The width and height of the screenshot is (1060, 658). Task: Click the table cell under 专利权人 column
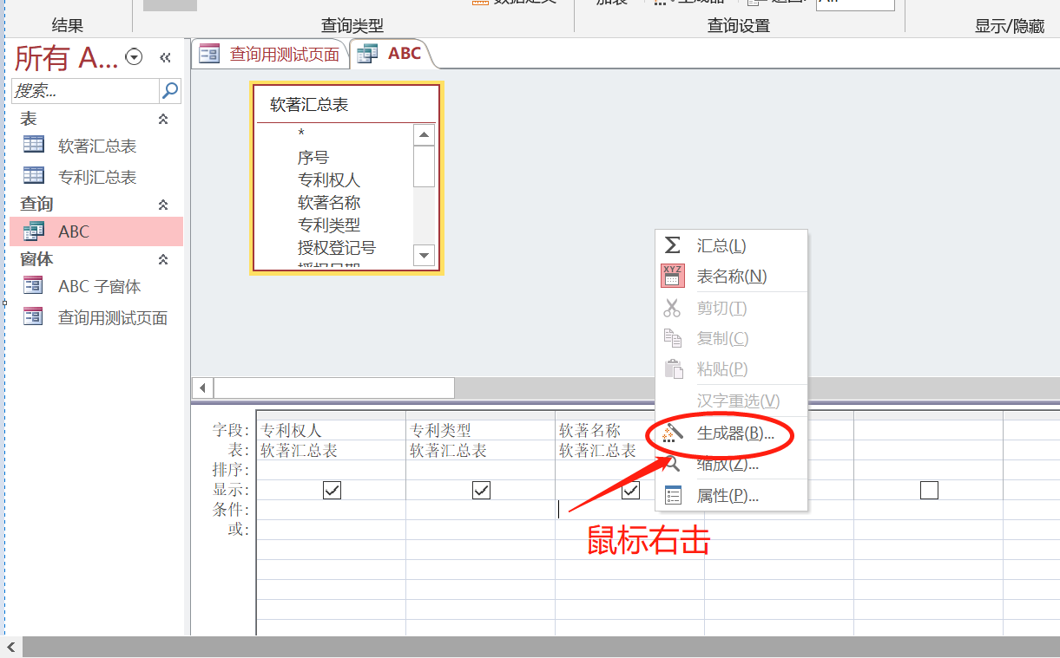331,450
